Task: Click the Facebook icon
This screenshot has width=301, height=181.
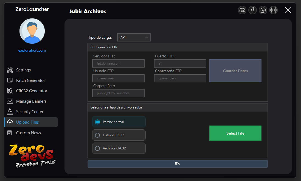Action: [x=252, y=10]
